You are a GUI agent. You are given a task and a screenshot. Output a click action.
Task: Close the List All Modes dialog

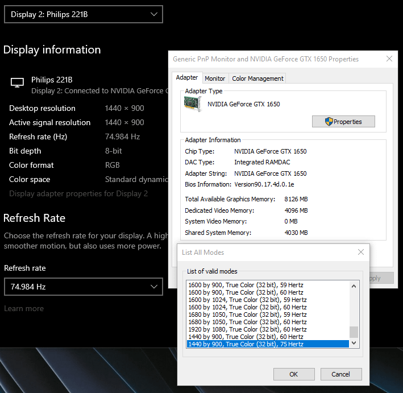point(361,252)
